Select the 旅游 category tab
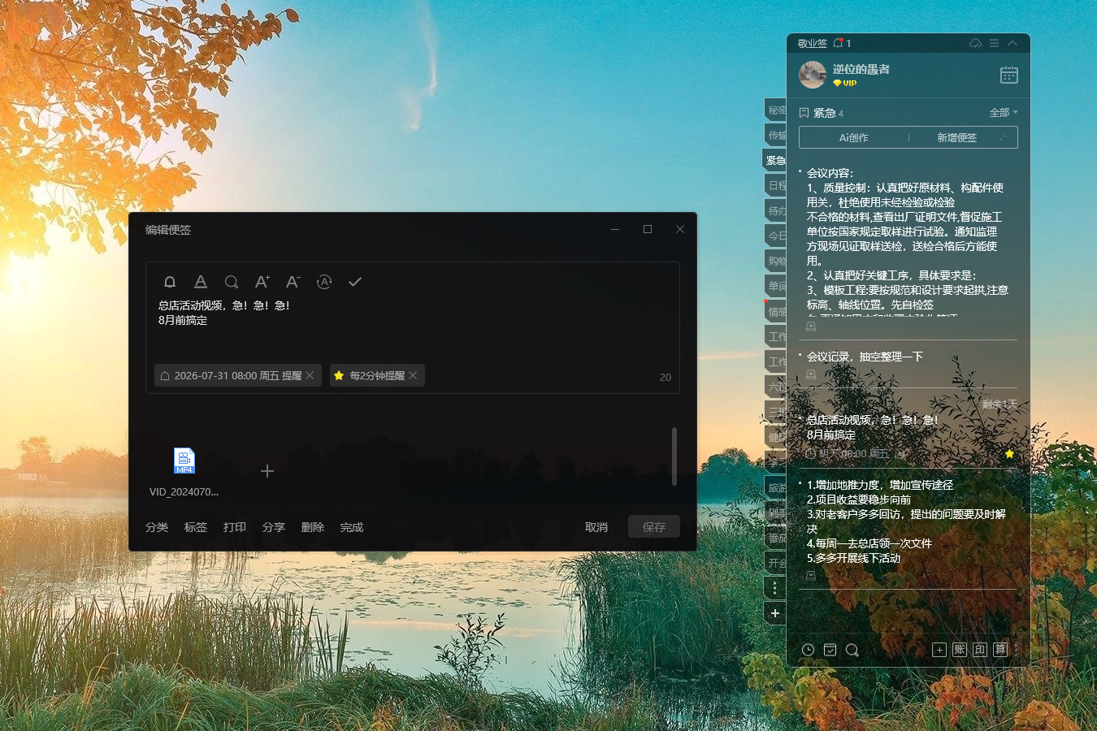Screen dimensions: 1097x731 pos(776,487)
